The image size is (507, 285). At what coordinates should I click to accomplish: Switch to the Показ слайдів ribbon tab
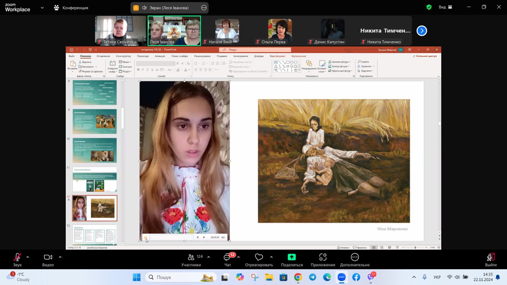(x=179, y=56)
